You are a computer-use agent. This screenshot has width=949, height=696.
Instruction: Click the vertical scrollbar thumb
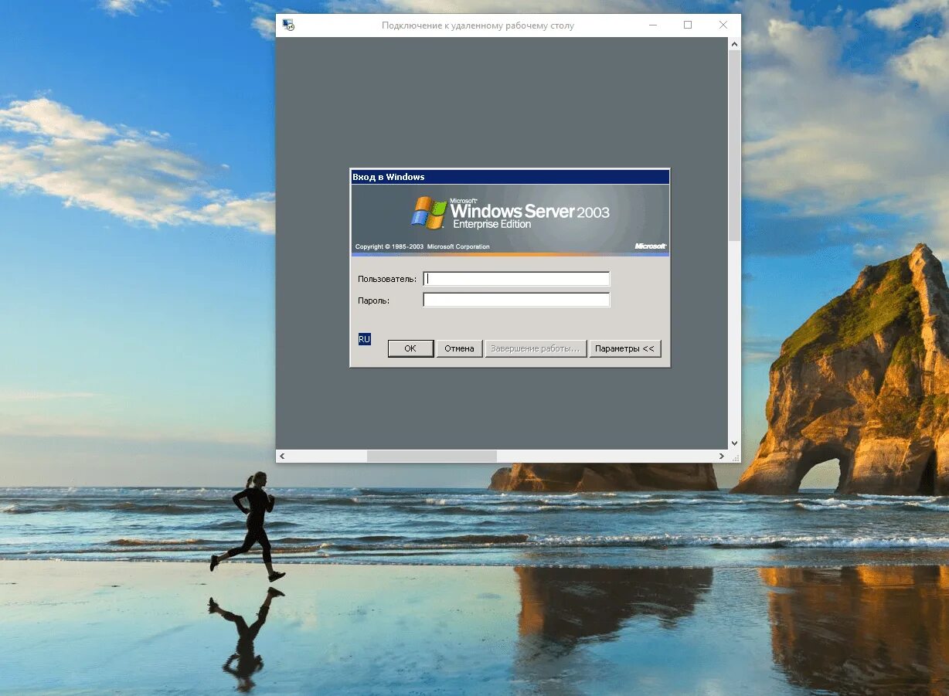tap(734, 145)
